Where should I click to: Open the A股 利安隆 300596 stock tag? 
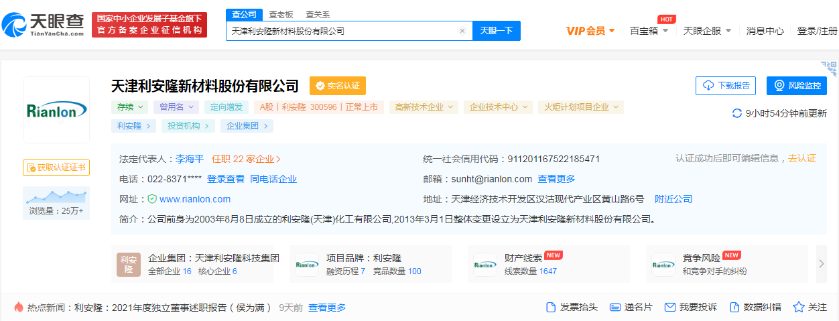point(319,107)
